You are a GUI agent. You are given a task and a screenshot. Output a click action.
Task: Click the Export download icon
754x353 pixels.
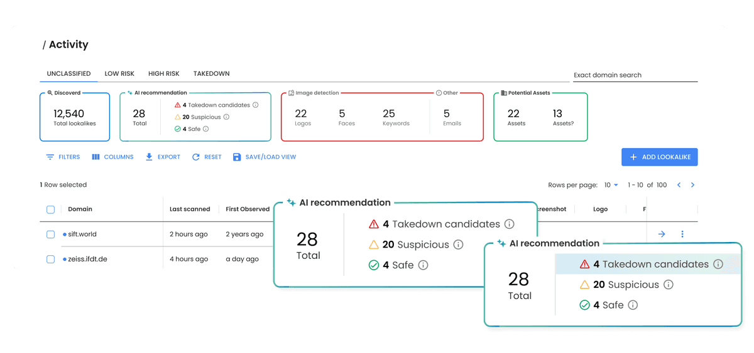click(150, 157)
